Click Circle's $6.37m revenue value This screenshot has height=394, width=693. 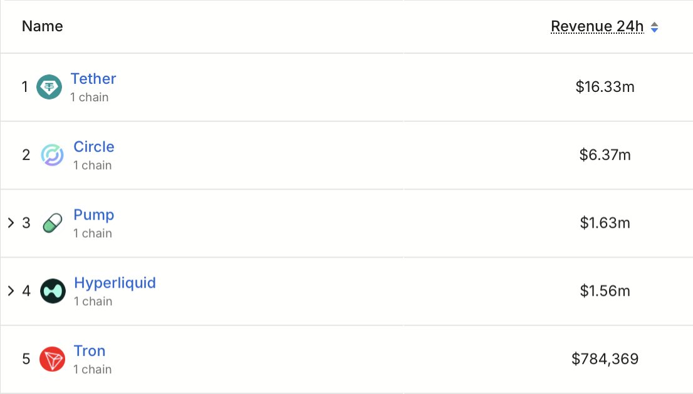[x=605, y=155]
